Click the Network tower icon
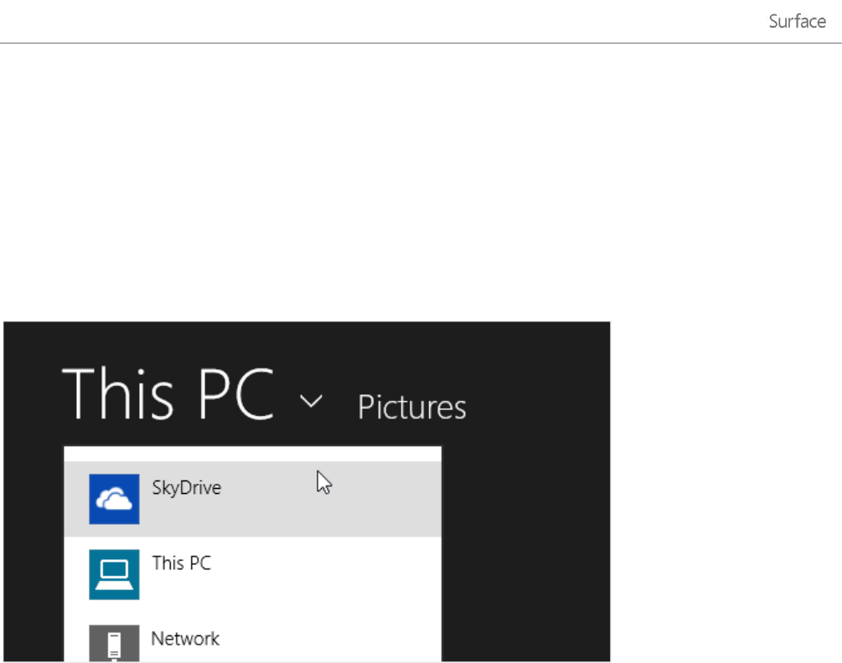 click(114, 643)
